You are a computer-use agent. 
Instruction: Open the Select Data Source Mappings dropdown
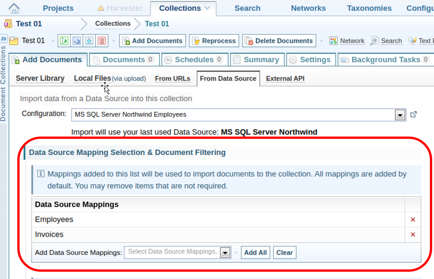click(x=225, y=253)
